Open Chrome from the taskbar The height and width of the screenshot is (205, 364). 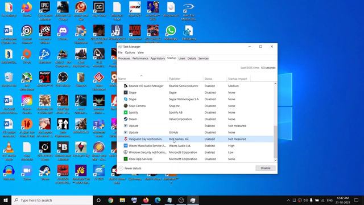pyautogui.click(x=110, y=200)
